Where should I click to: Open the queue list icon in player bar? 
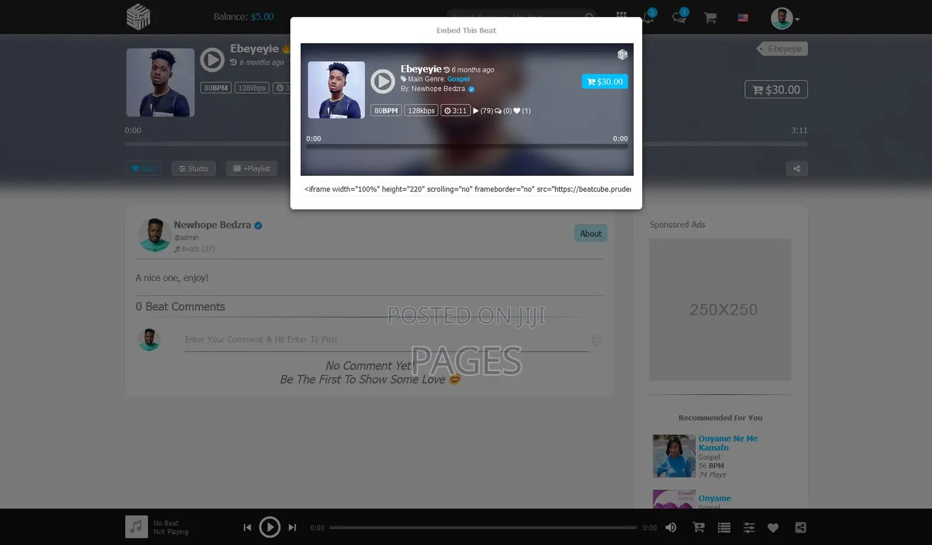point(724,528)
